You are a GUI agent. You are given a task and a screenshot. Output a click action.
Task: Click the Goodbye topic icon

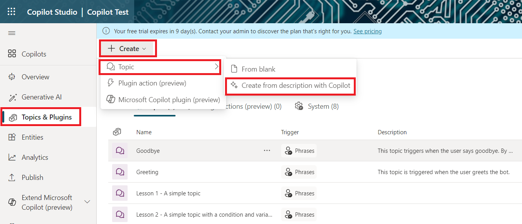pyautogui.click(x=120, y=151)
